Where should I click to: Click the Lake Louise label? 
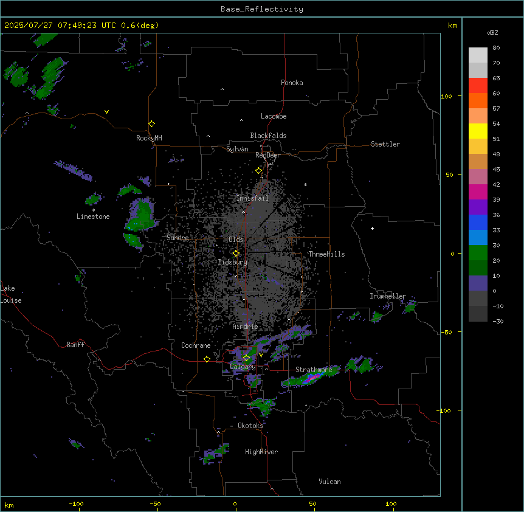pyautogui.click(x=11, y=294)
